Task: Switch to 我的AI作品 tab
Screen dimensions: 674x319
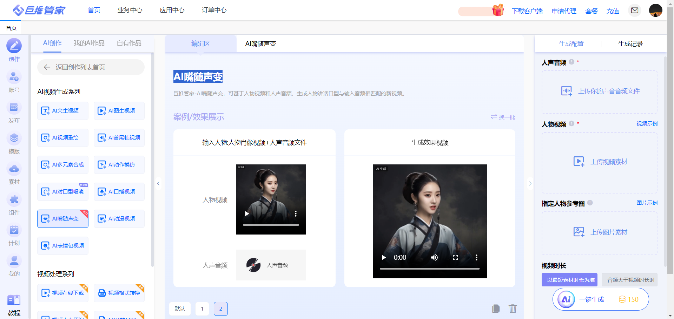Action: 89,43
